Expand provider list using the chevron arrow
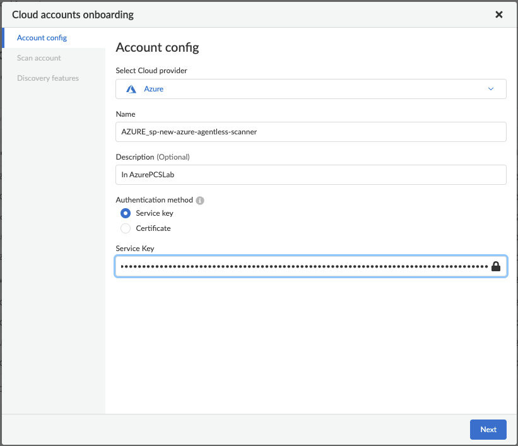This screenshot has height=446, width=518. (491, 89)
